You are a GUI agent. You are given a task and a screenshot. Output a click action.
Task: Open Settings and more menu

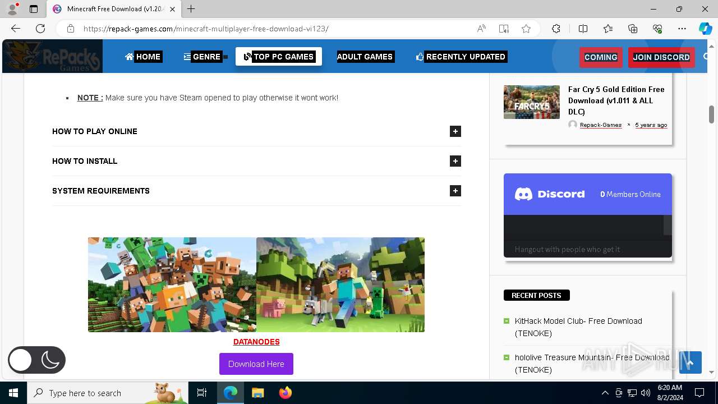[x=682, y=29]
